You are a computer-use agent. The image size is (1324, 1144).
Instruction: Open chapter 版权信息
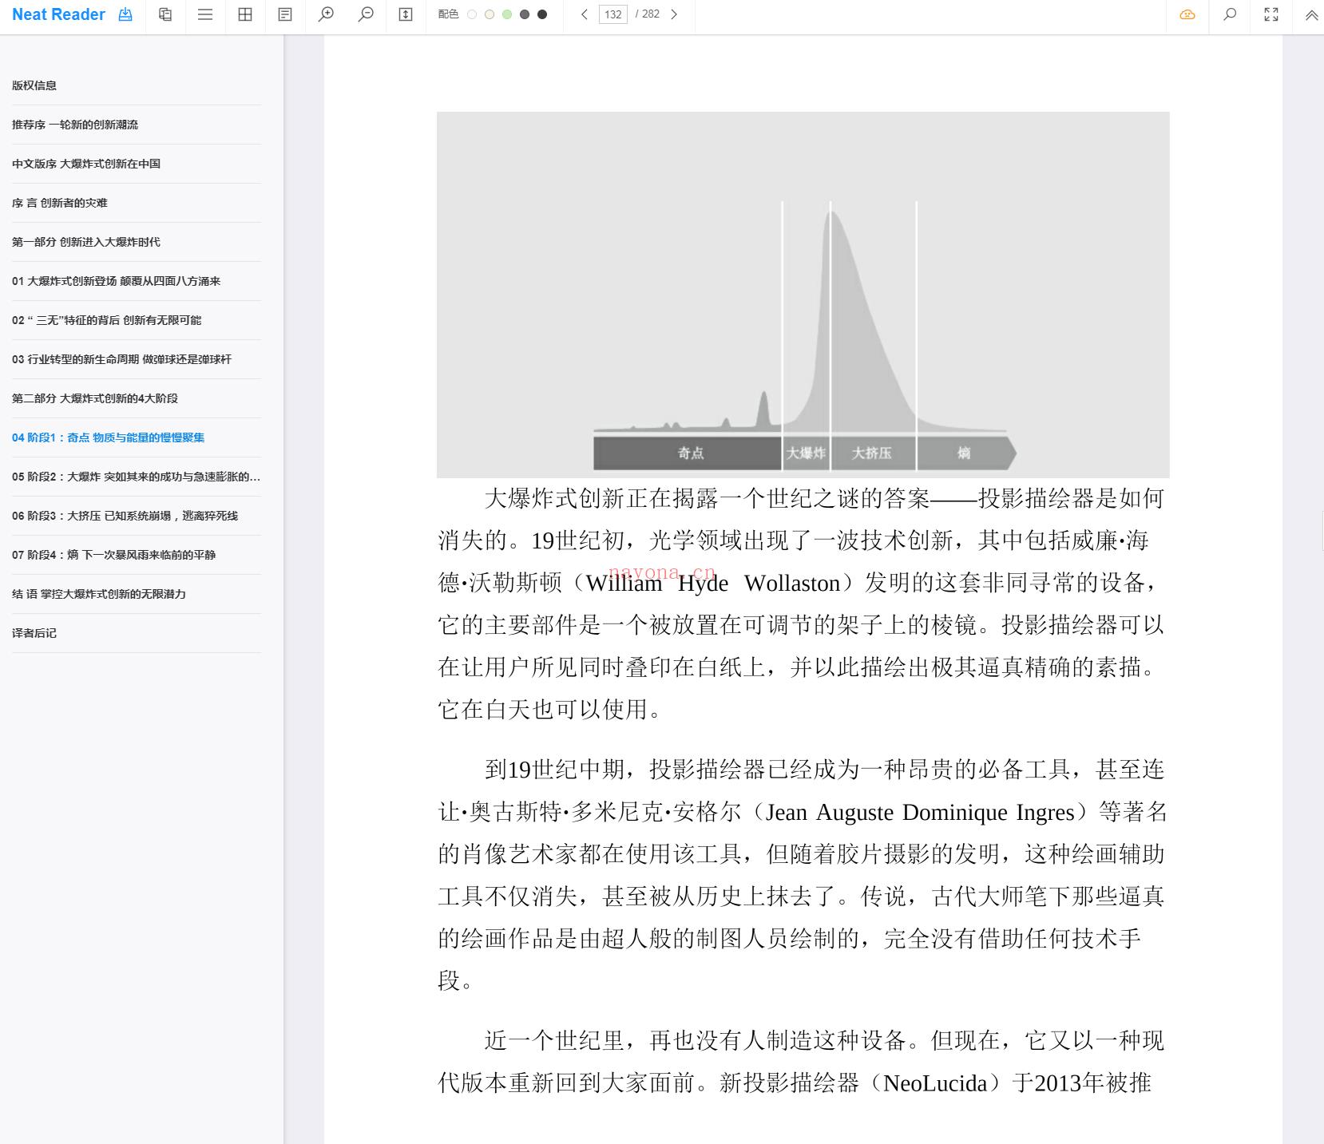[137, 85]
